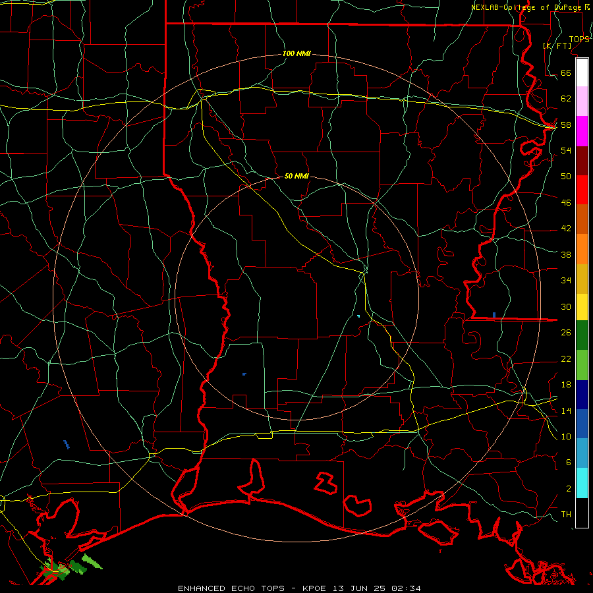Click the legend value 46
The width and height of the screenshot is (593, 593).
(x=566, y=202)
